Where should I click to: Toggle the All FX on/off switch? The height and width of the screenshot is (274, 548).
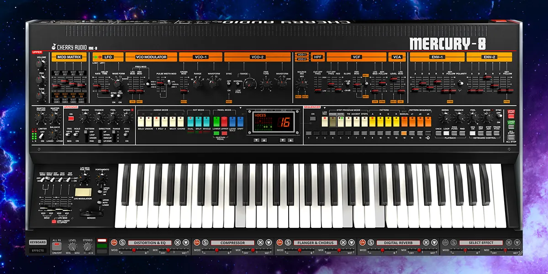point(57,247)
